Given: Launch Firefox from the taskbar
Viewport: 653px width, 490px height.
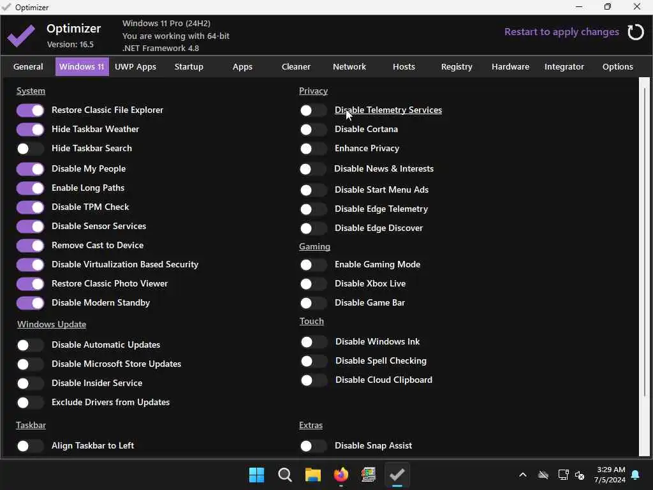Looking at the screenshot, I should 341,475.
